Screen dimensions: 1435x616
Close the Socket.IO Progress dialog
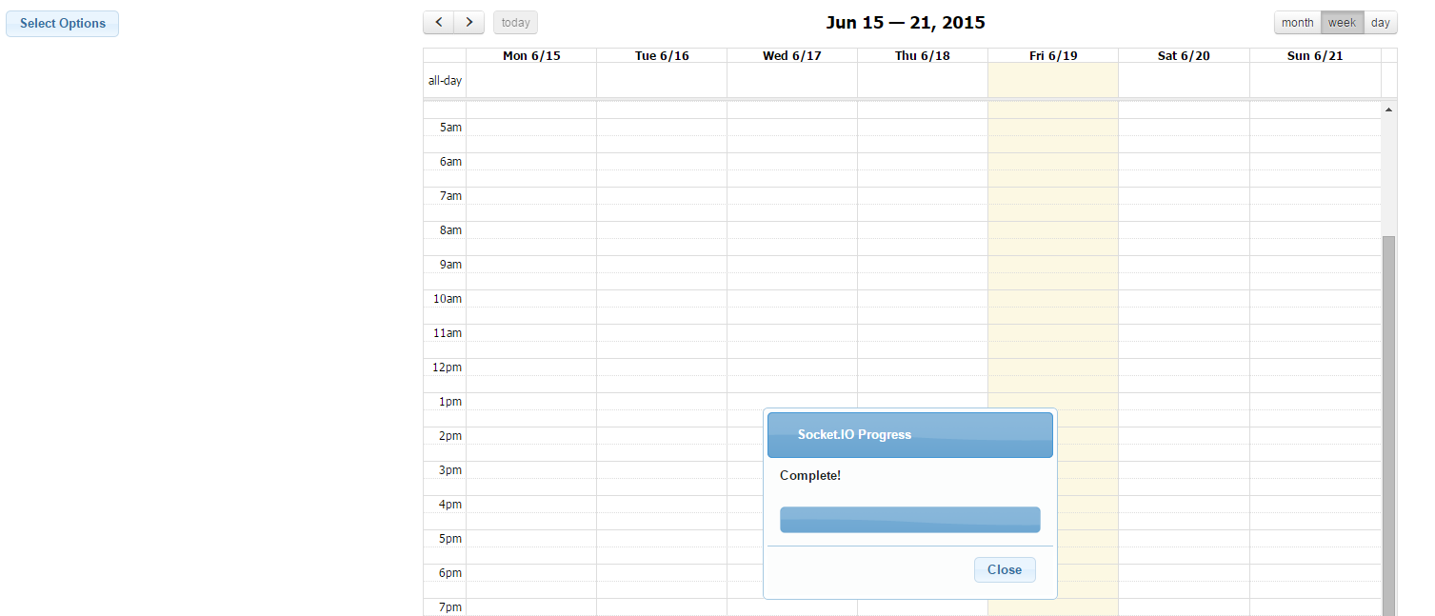[1004, 570]
